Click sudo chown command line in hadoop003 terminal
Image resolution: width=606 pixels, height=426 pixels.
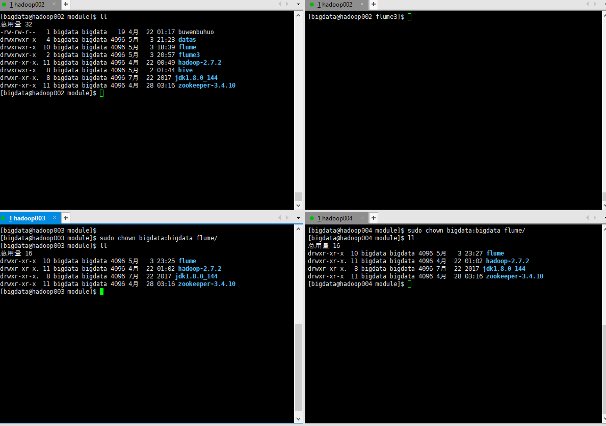tap(159, 238)
